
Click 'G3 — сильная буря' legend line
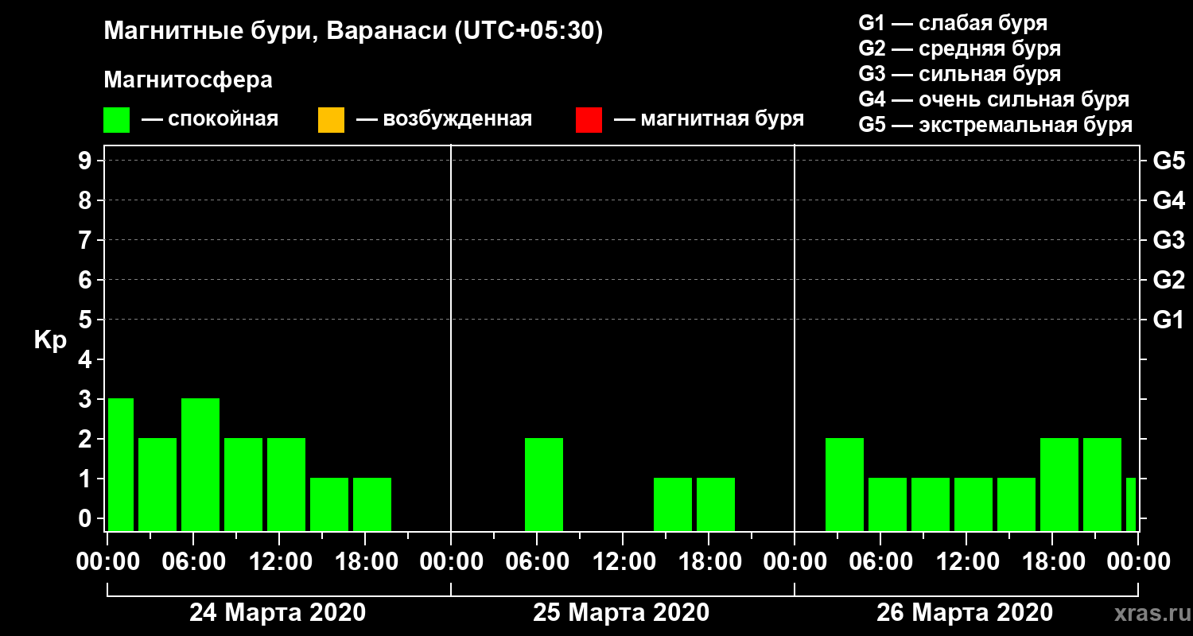pyautogui.click(x=959, y=74)
